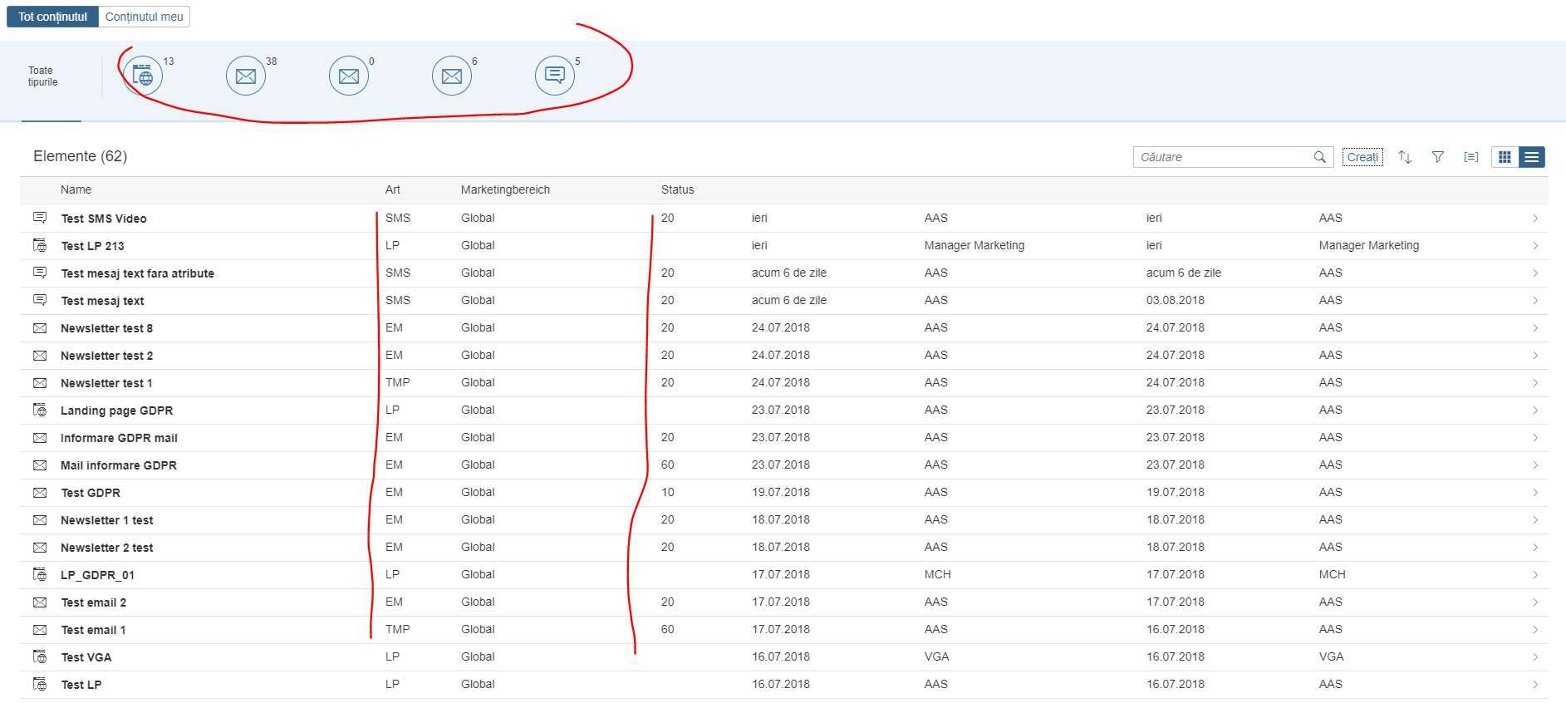Select the Tot conținutul segment
This screenshot has width=1566, height=703.
(53, 17)
